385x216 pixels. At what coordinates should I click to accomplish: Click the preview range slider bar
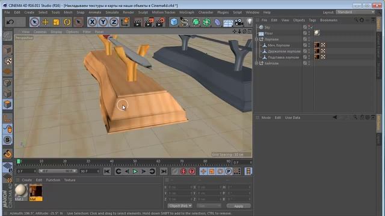coord(58,171)
